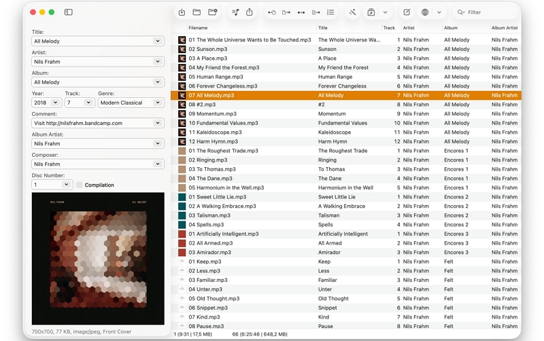Select file '04 My Friend the Forest.mp3'
This screenshot has height=341, width=544.
pyautogui.click(x=224, y=67)
